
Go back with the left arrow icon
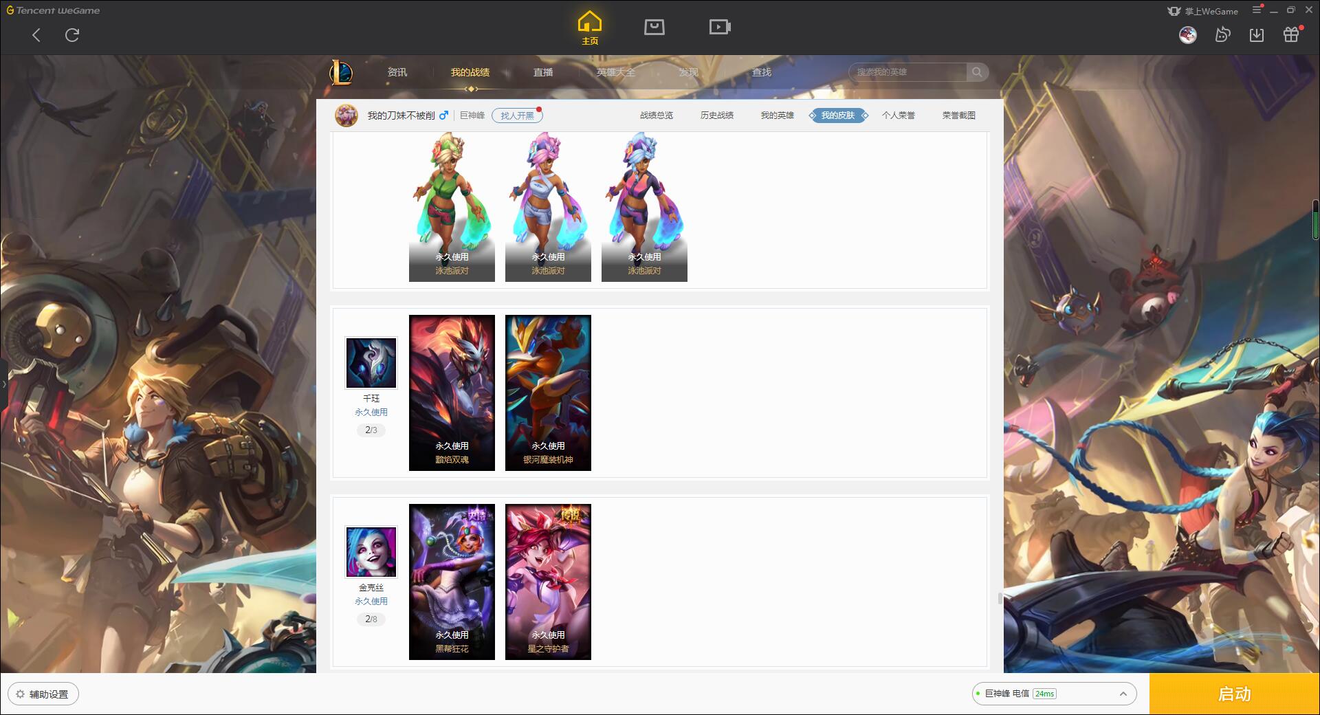[x=36, y=35]
